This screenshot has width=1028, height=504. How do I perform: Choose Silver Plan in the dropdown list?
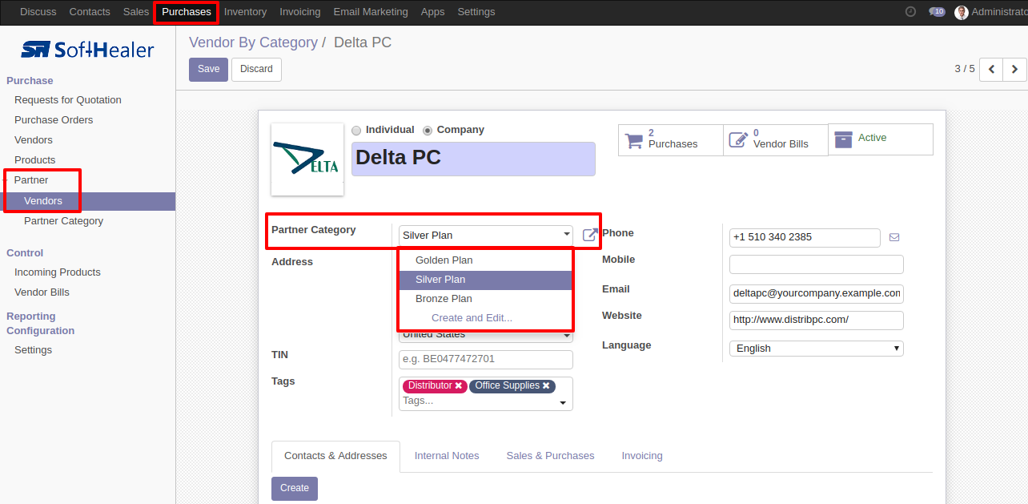(486, 280)
